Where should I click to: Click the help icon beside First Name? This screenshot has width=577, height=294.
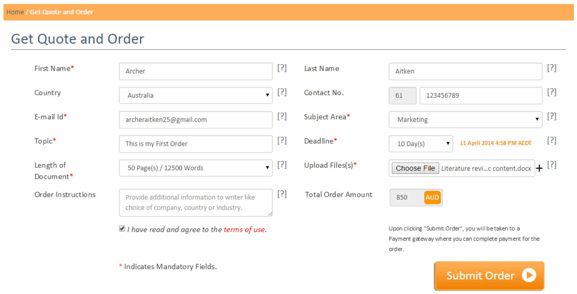[x=282, y=68]
